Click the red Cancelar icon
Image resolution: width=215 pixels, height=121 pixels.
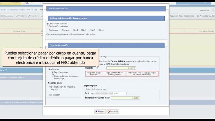click(109, 111)
